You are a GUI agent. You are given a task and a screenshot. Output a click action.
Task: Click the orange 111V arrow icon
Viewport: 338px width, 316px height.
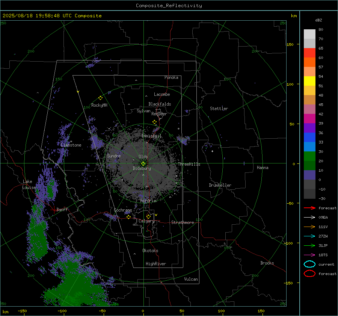coord(309,227)
